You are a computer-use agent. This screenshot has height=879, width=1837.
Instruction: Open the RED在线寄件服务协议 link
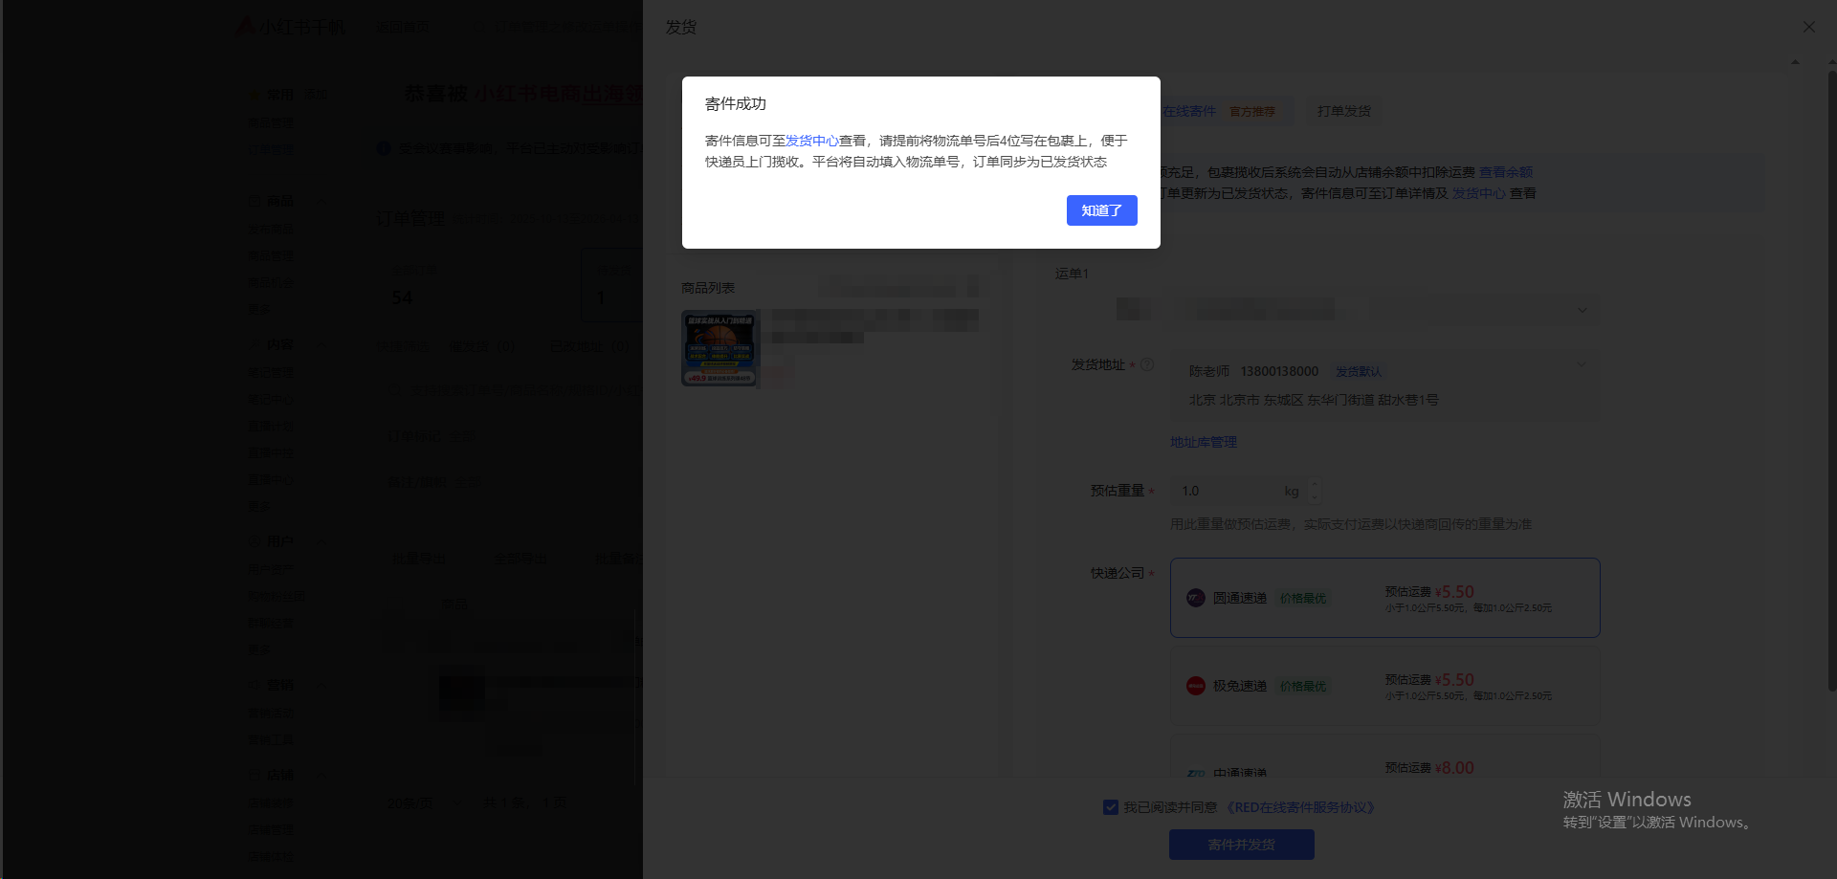[1299, 807]
